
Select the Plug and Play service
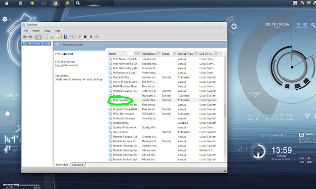tap(162, 77)
